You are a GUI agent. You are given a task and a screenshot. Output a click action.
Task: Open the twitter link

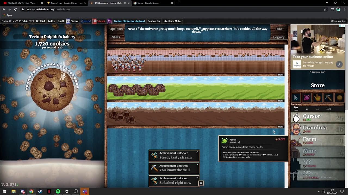pos(51,21)
